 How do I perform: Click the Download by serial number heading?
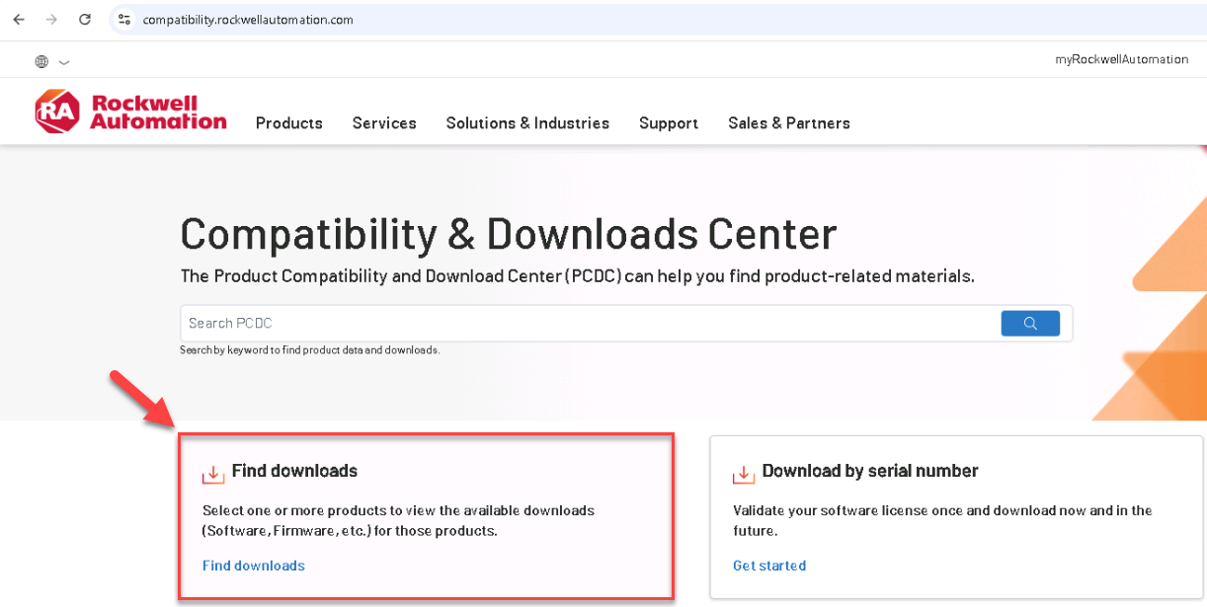coord(870,471)
